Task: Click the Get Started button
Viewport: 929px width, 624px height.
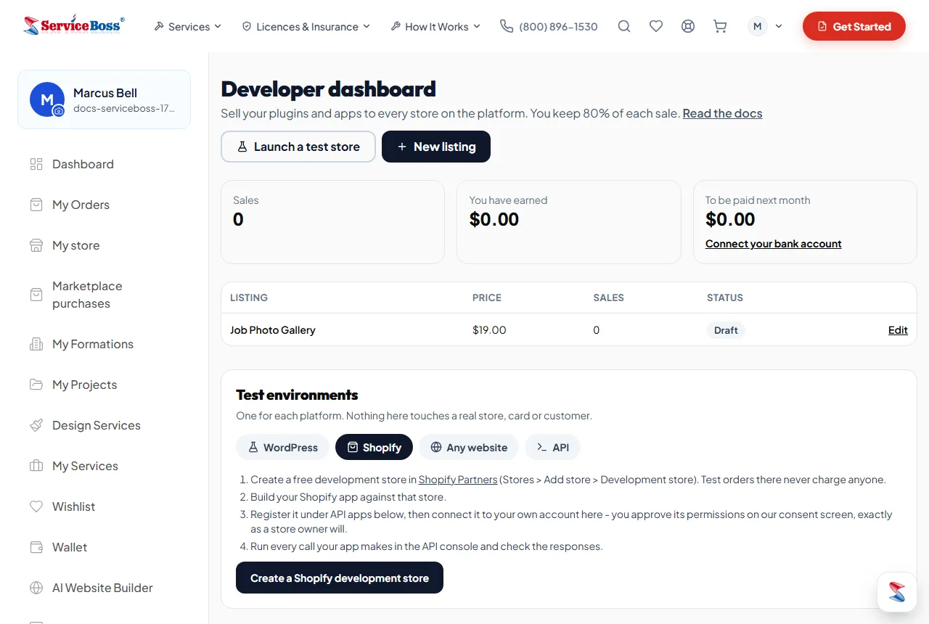Action: click(854, 26)
